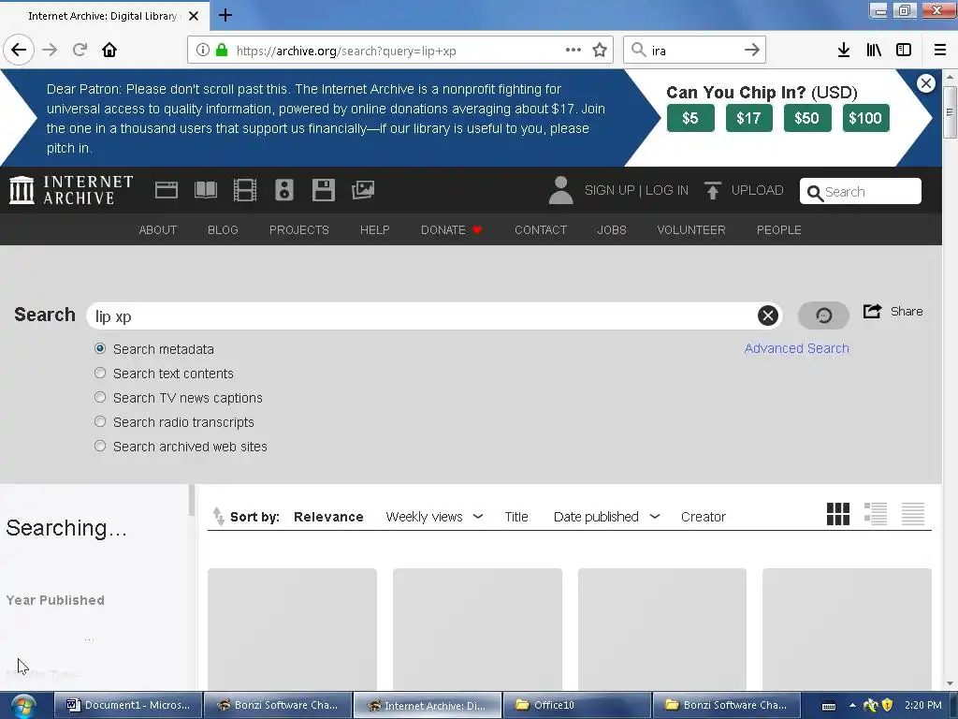Go back with the browser back arrow
The width and height of the screenshot is (958, 719).
[19, 50]
